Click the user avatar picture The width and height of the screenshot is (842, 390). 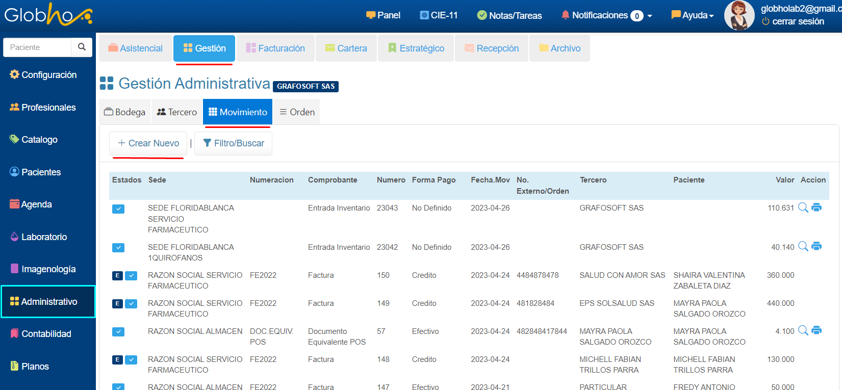pyautogui.click(x=739, y=15)
